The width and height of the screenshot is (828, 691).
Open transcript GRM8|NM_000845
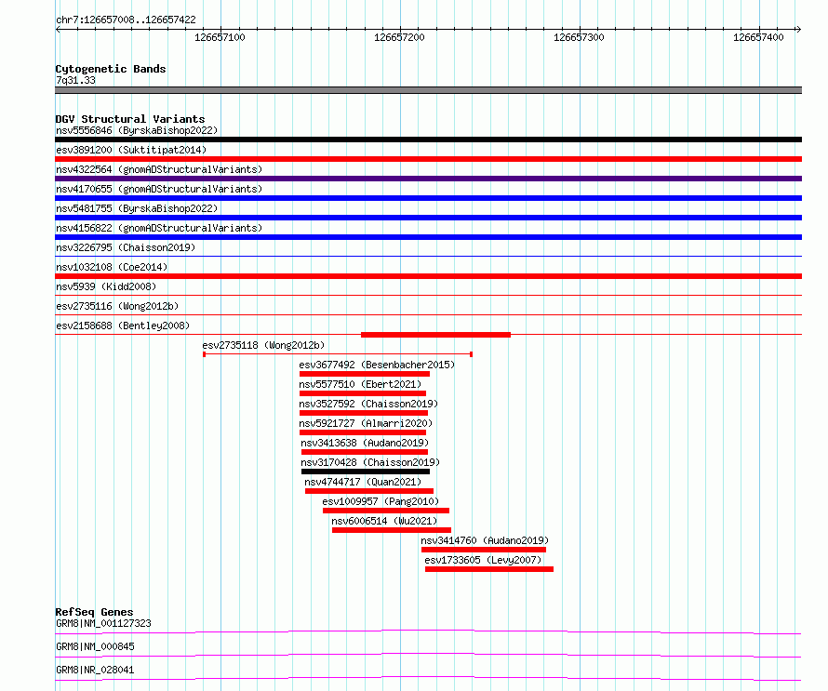pyautogui.click(x=95, y=646)
